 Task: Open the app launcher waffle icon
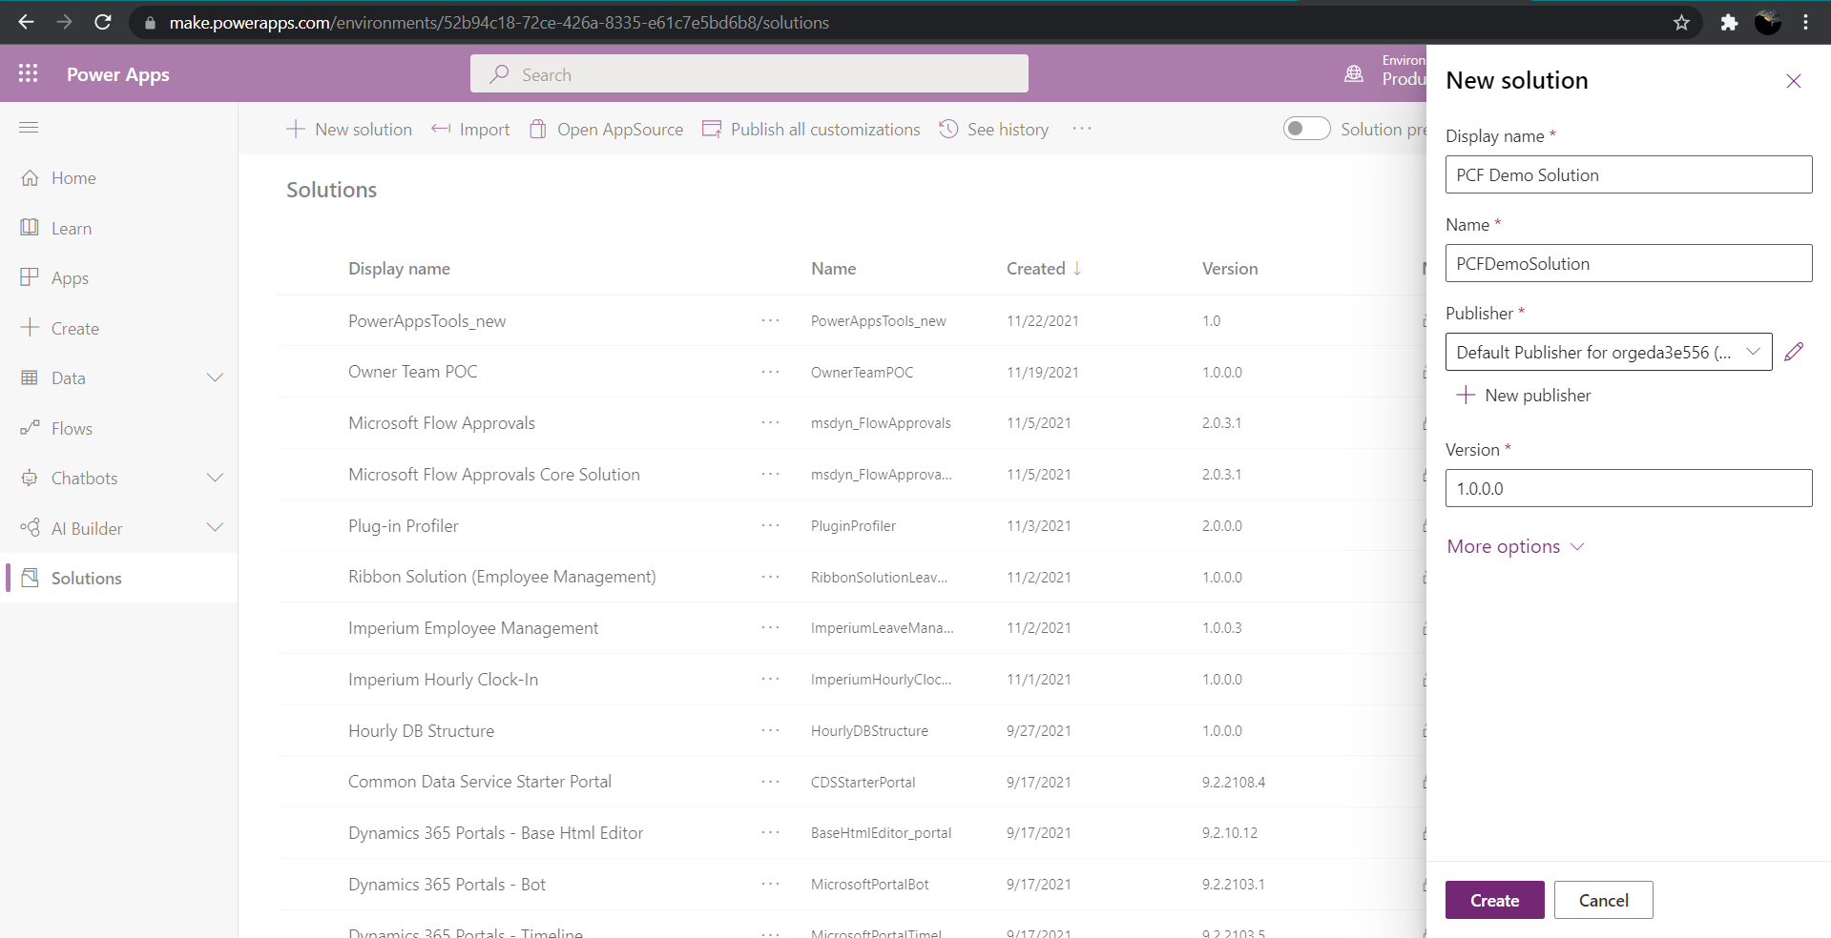pyautogui.click(x=29, y=73)
